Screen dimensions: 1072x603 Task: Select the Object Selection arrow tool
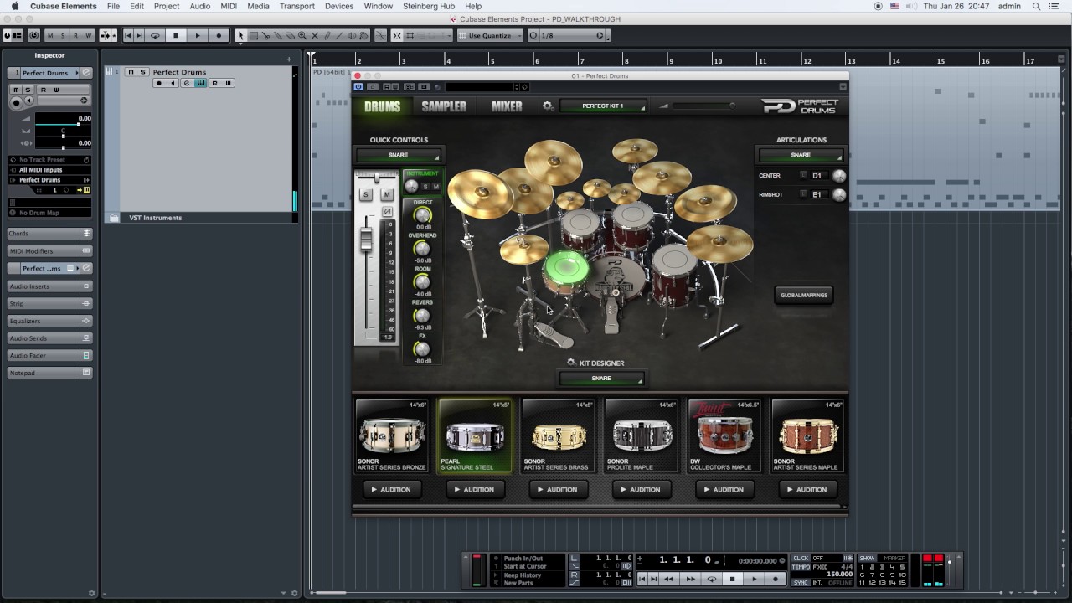click(241, 36)
